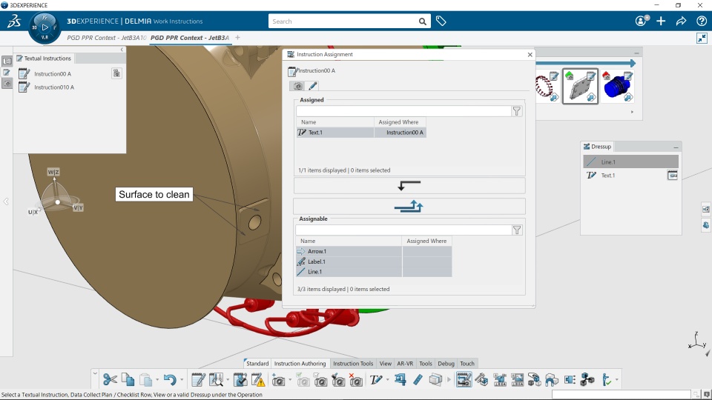Open the user profile icon
The width and height of the screenshot is (712, 400).
(642, 21)
